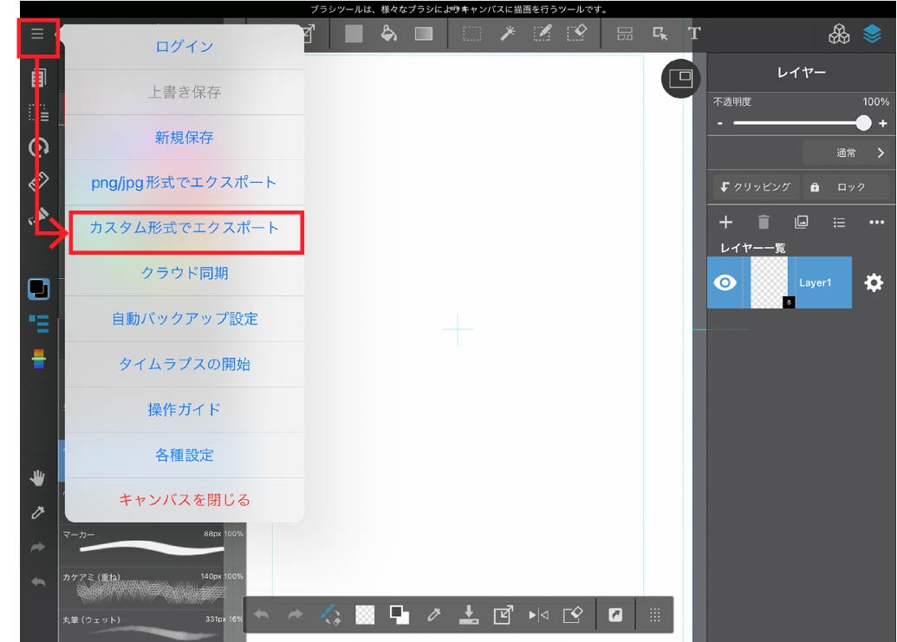Click the ログイン button
Viewport: 897px width, 642px height.
[185, 47]
